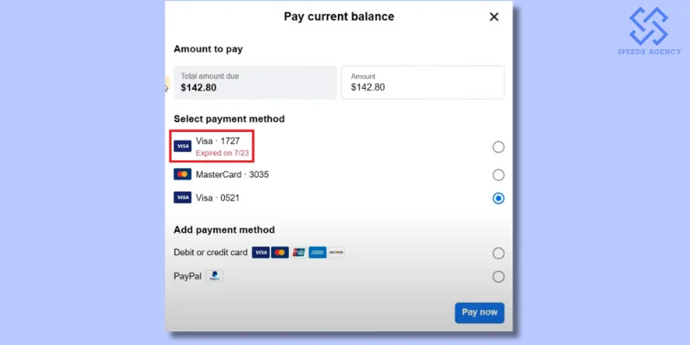The height and width of the screenshot is (345, 690).
Task: Click the MasterCard icon in Debit or credit card row
Action: (279, 253)
